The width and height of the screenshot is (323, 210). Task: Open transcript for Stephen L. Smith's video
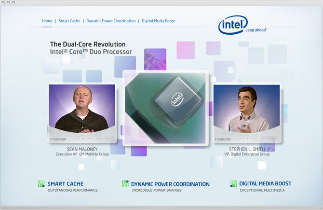point(223,139)
